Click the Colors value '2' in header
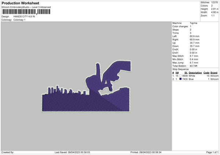 pyautogui.click(x=212, y=6)
